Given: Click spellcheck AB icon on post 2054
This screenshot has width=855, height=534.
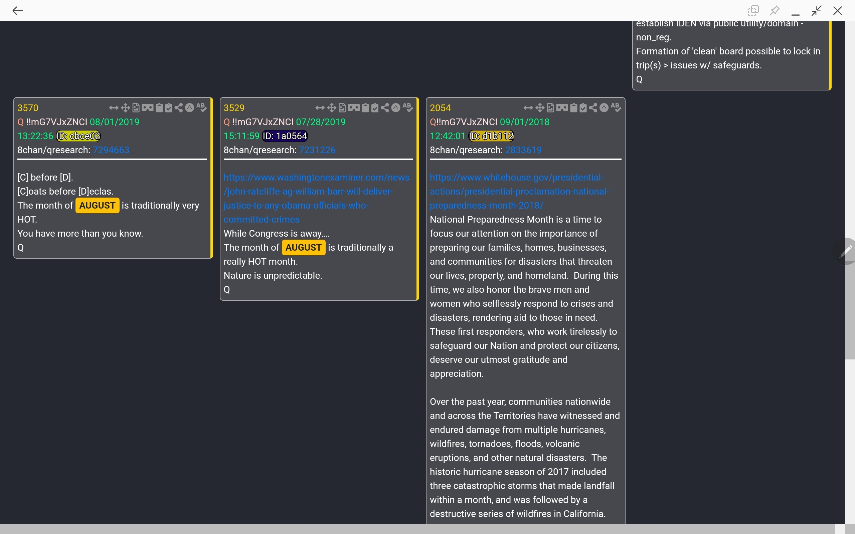Looking at the screenshot, I should coord(617,108).
